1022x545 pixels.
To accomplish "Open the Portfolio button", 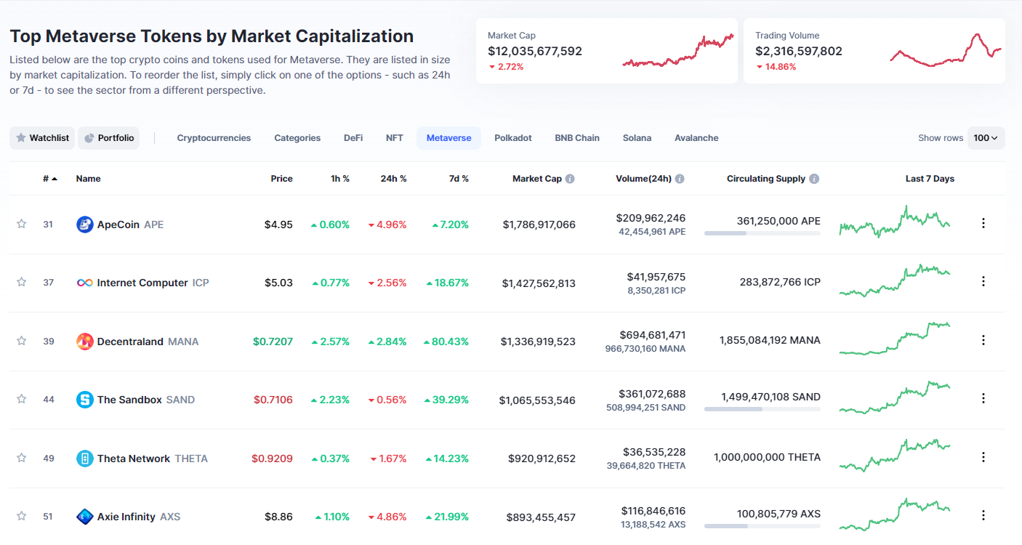I will point(109,138).
